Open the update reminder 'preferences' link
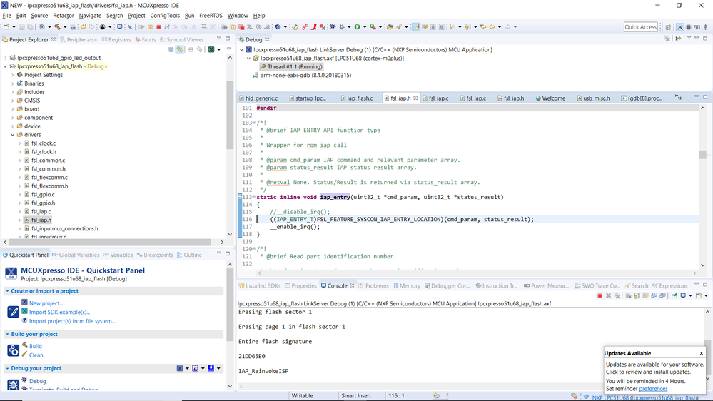713x401 pixels. pos(653,389)
